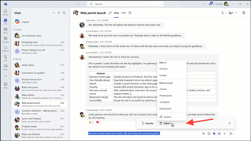This screenshot has height=141, width=251.
Task: Switch to the Chat tab
Action: [x=116, y=13]
